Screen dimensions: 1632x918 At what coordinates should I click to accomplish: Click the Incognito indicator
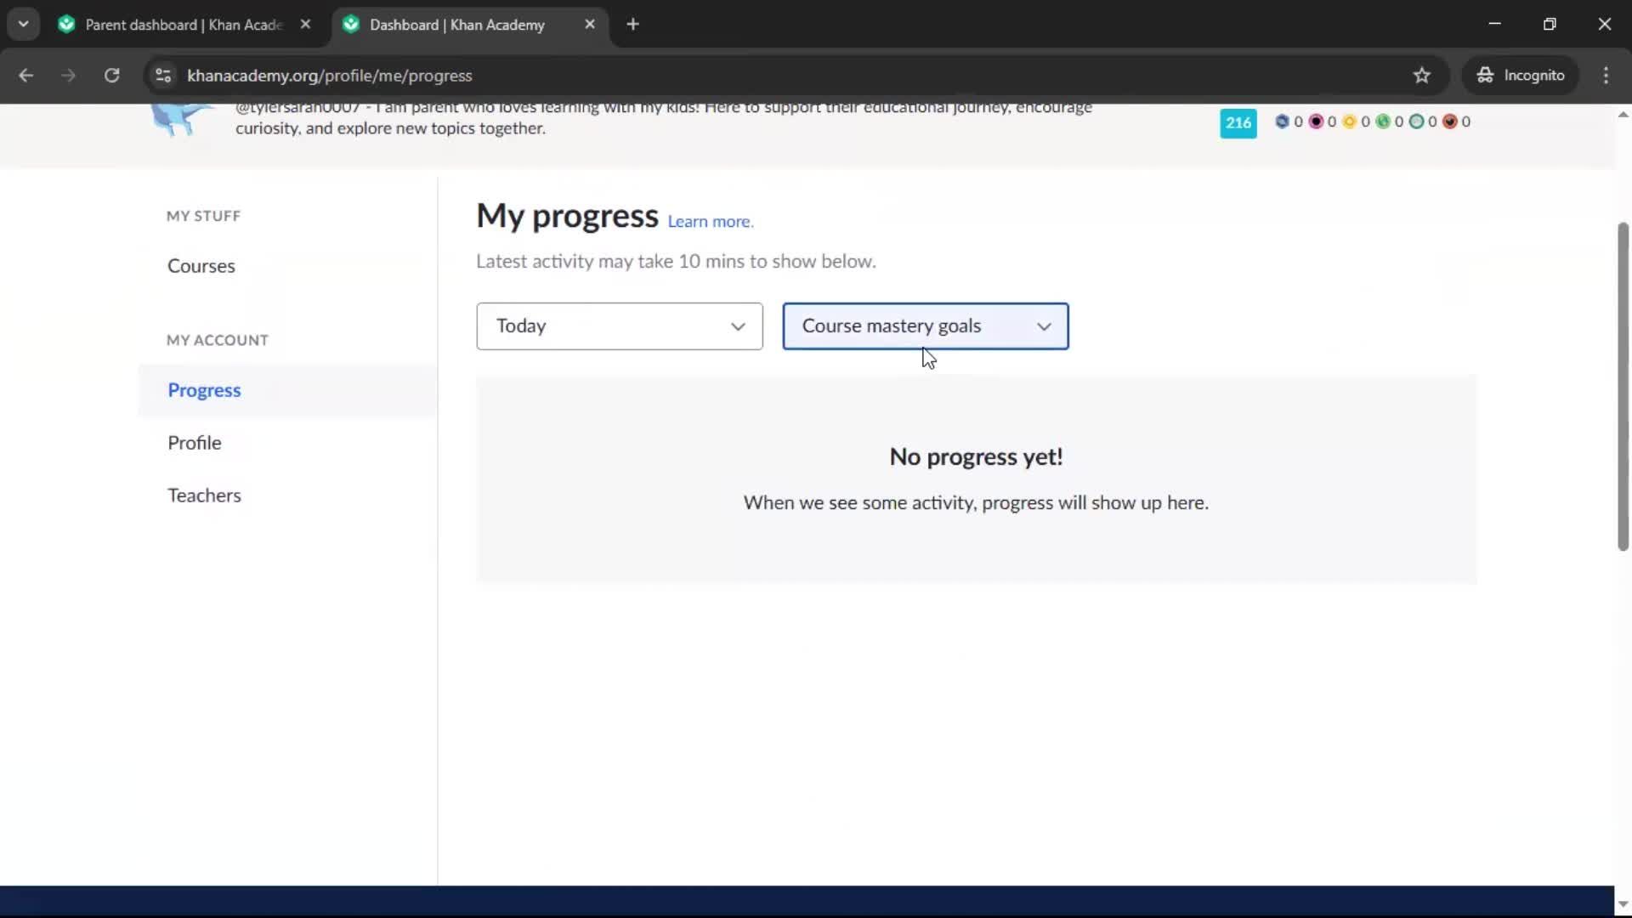point(1521,76)
